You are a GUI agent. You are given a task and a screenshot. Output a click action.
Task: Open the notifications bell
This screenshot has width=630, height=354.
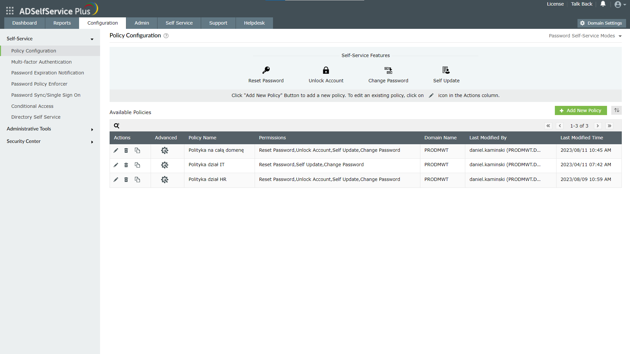603,4
